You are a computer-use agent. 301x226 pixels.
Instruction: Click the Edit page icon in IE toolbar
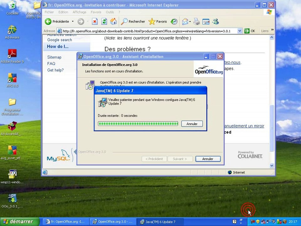pos(206,22)
